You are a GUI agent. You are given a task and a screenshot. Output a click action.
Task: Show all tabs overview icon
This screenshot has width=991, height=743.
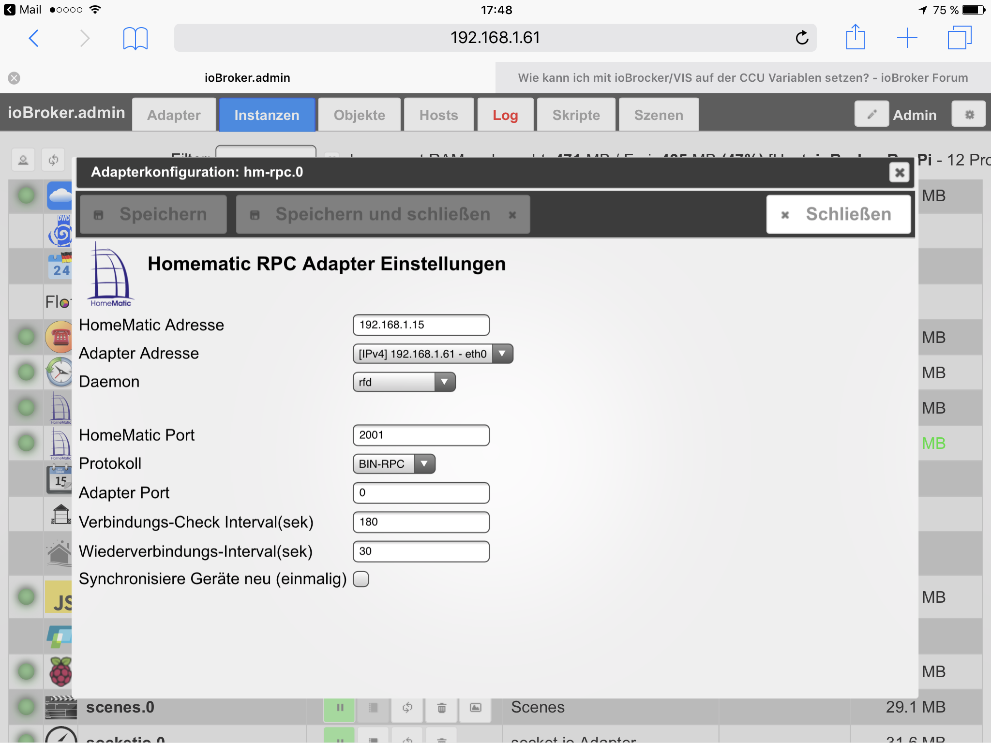tap(959, 38)
